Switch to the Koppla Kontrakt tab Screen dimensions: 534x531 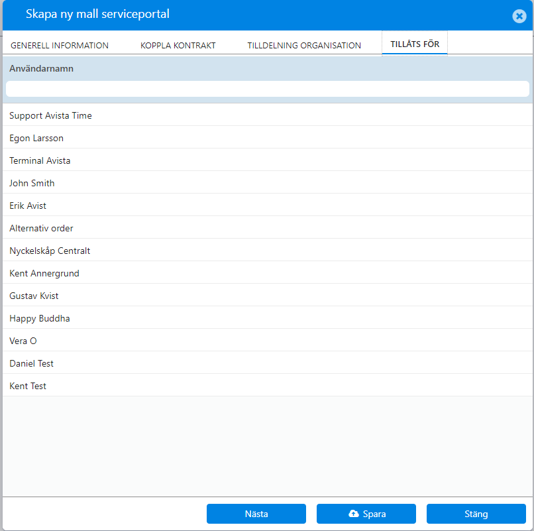pos(178,45)
